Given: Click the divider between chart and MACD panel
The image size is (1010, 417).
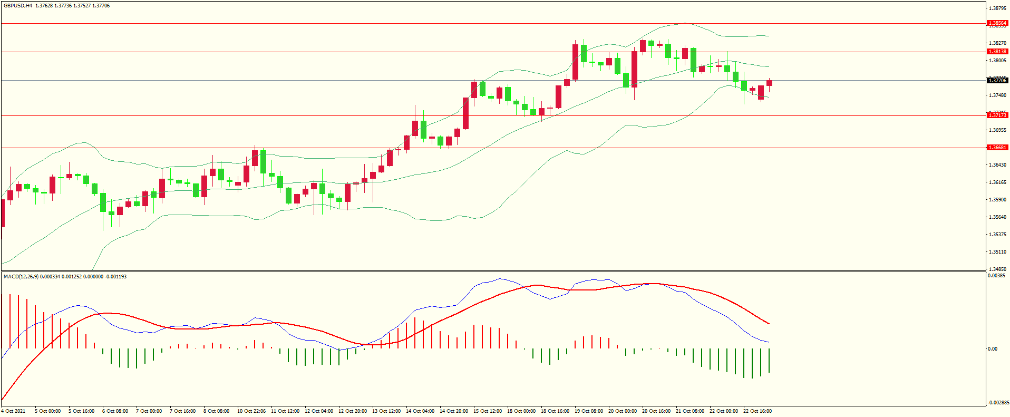Looking at the screenshot, I should pos(493,271).
